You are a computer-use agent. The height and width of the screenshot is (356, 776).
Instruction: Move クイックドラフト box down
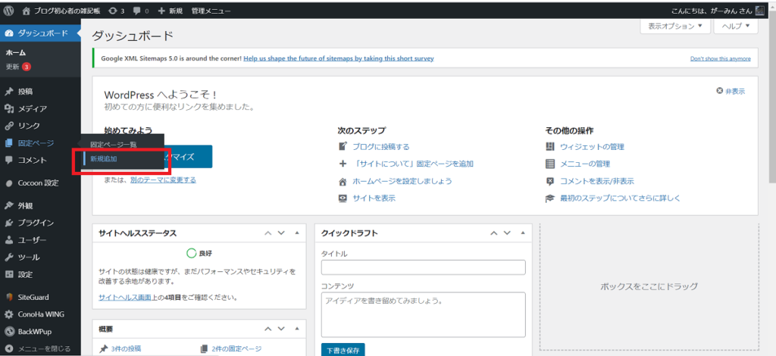pyautogui.click(x=507, y=233)
